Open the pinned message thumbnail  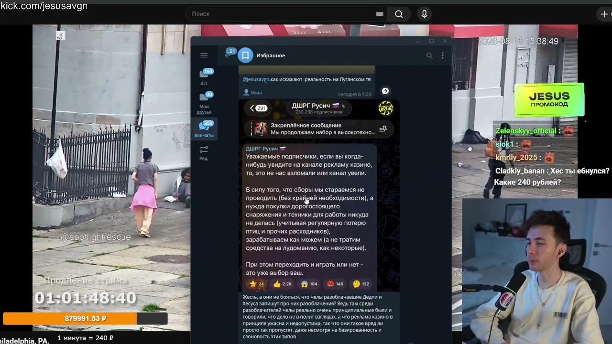[x=261, y=129]
